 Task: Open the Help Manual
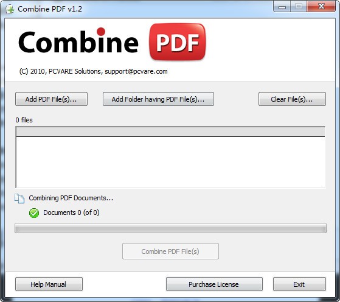click(x=49, y=284)
